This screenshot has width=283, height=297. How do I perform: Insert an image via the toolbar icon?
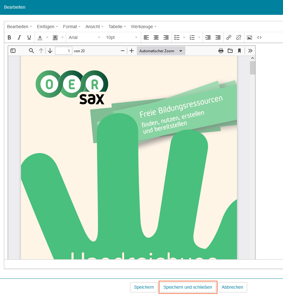point(249,37)
